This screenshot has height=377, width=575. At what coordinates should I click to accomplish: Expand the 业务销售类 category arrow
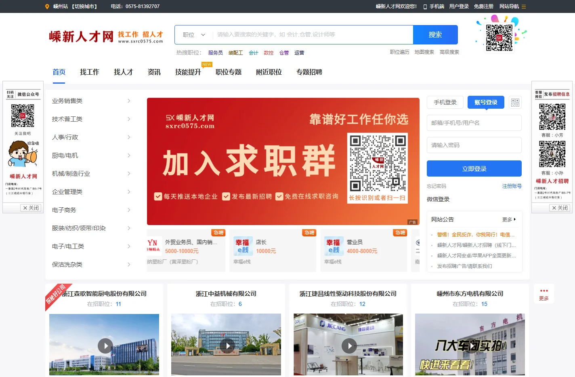click(129, 101)
